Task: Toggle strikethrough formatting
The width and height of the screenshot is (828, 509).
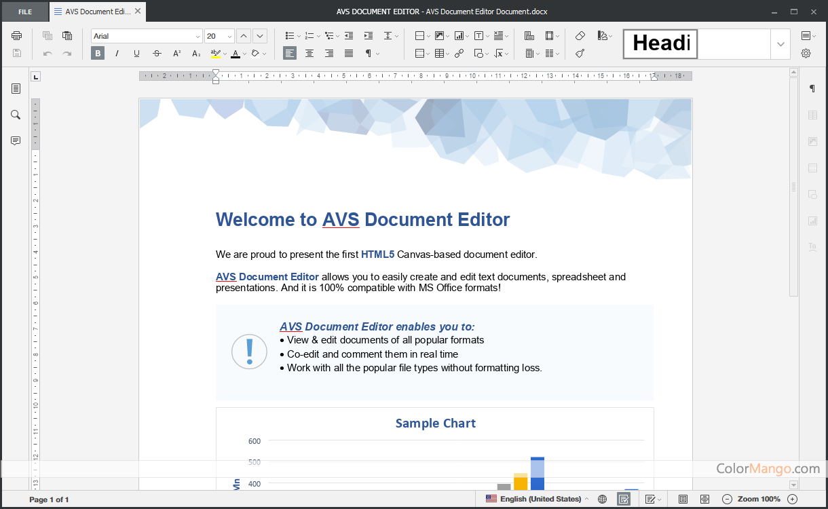Action: click(x=157, y=53)
